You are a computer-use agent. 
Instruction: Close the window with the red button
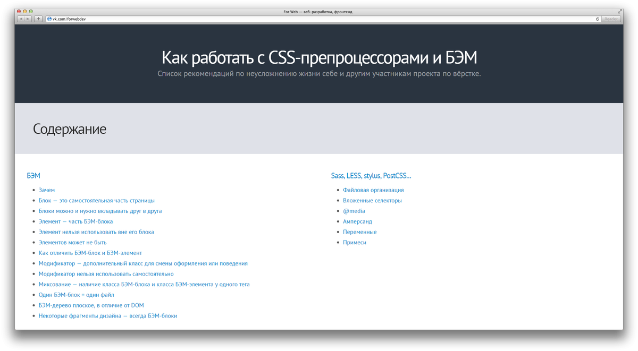[19, 11]
